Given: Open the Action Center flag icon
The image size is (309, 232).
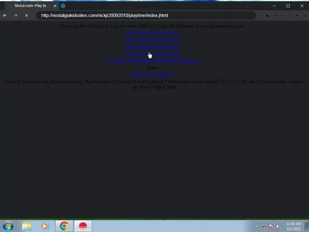Looking at the screenshot, I should [271, 226].
